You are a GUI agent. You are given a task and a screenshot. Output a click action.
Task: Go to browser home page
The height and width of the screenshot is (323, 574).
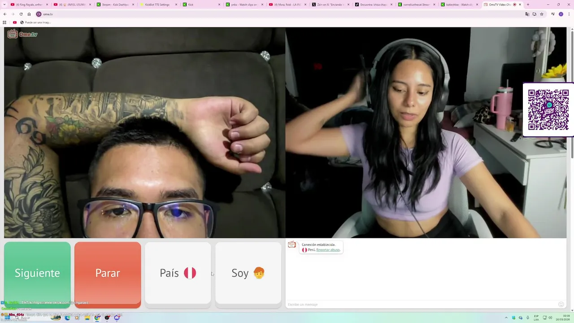[29, 14]
